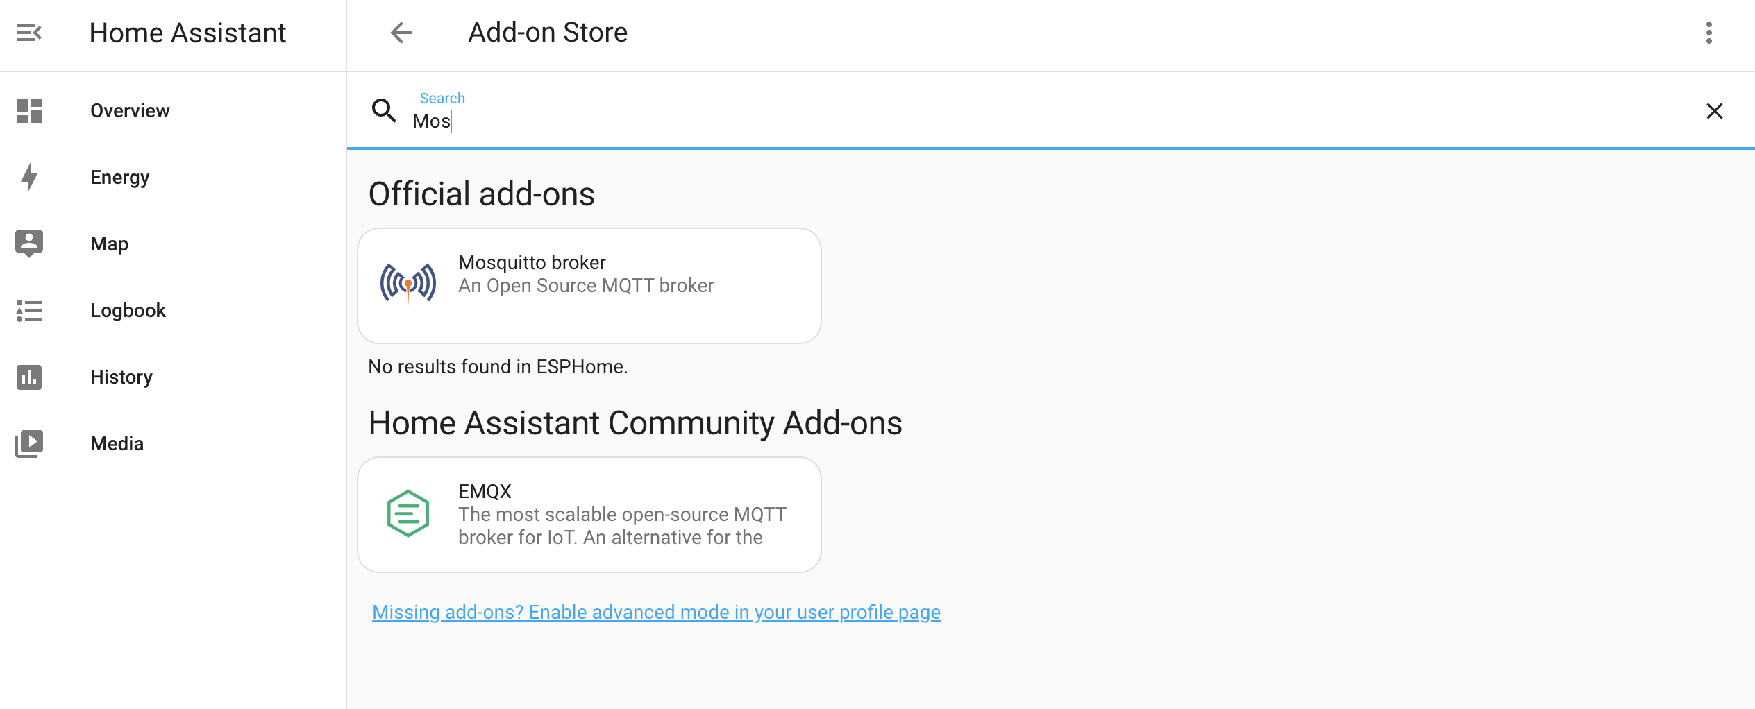The height and width of the screenshot is (709, 1755).
Task: Follow the enable advanced mode link
Action: click(x=656, y=612)
